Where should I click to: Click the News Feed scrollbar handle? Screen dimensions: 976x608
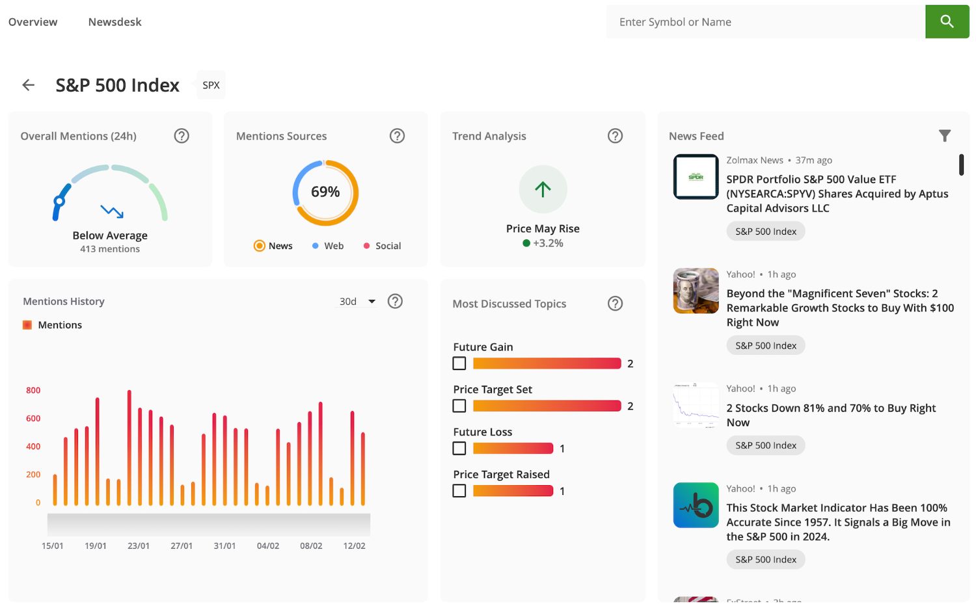pyautogui.click(x=961, y=165)
